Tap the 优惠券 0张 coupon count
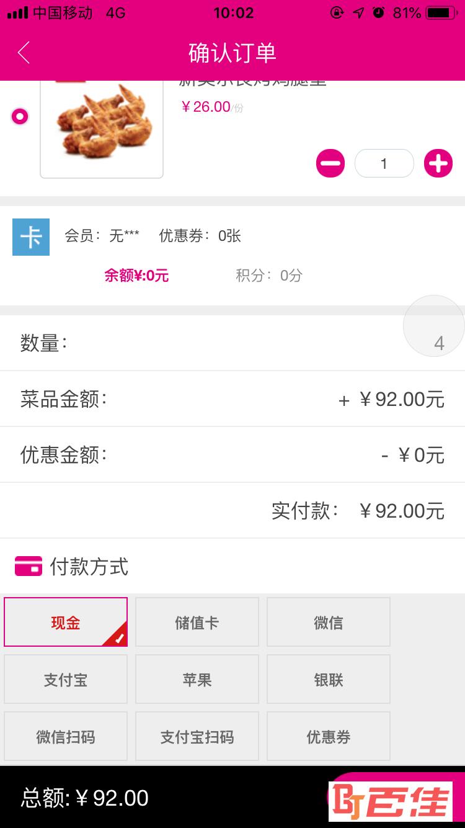 pos(200,236)
